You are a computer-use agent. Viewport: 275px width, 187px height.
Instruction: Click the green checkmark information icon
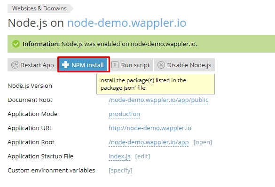(x=16, y=44)
